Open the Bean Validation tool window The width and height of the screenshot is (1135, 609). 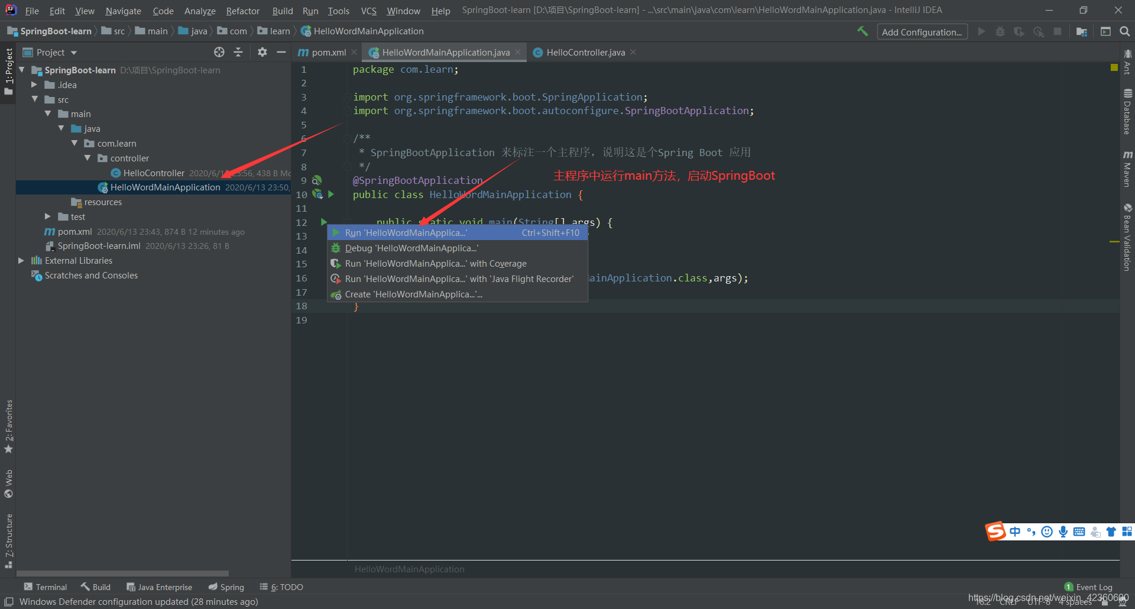click(1127, 237)
